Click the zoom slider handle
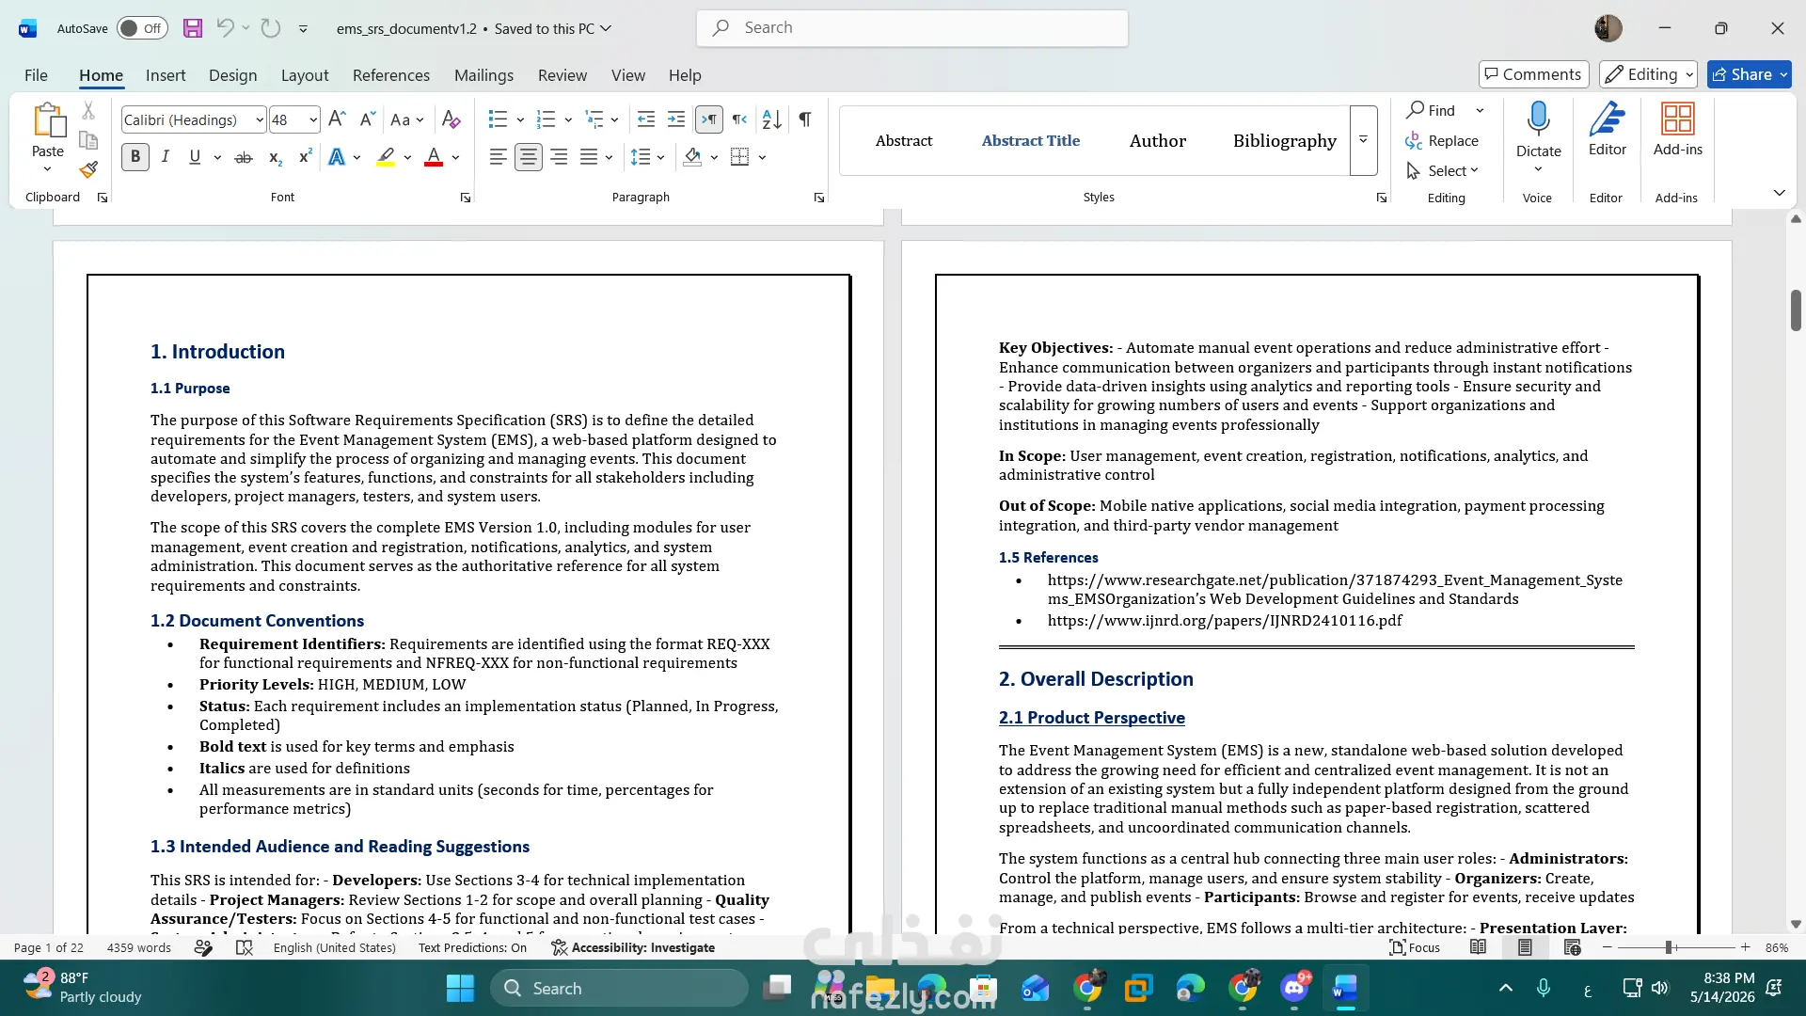 click(1669, 947)
